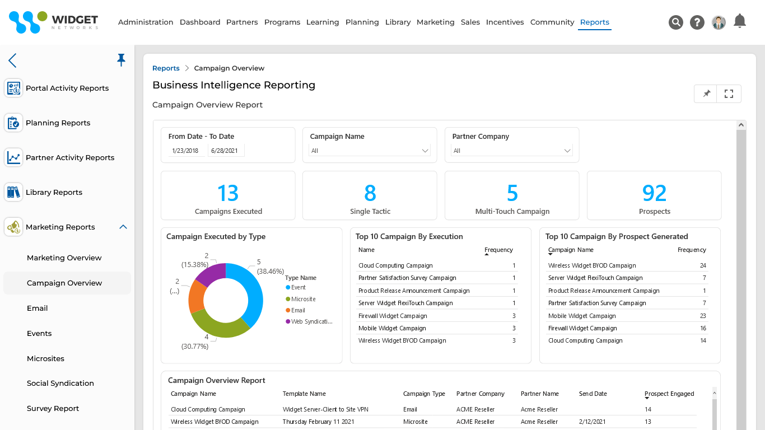The image size is (765, 430).
Task: Open the Incentives navigation menu
Action: coord(505,22)
